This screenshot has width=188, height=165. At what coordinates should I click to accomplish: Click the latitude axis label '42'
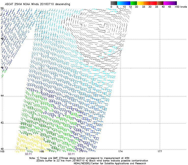click(2, 123)
